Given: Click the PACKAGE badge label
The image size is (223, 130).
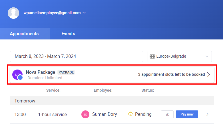Looking at the screenshot, I should (x=66, y=72).
